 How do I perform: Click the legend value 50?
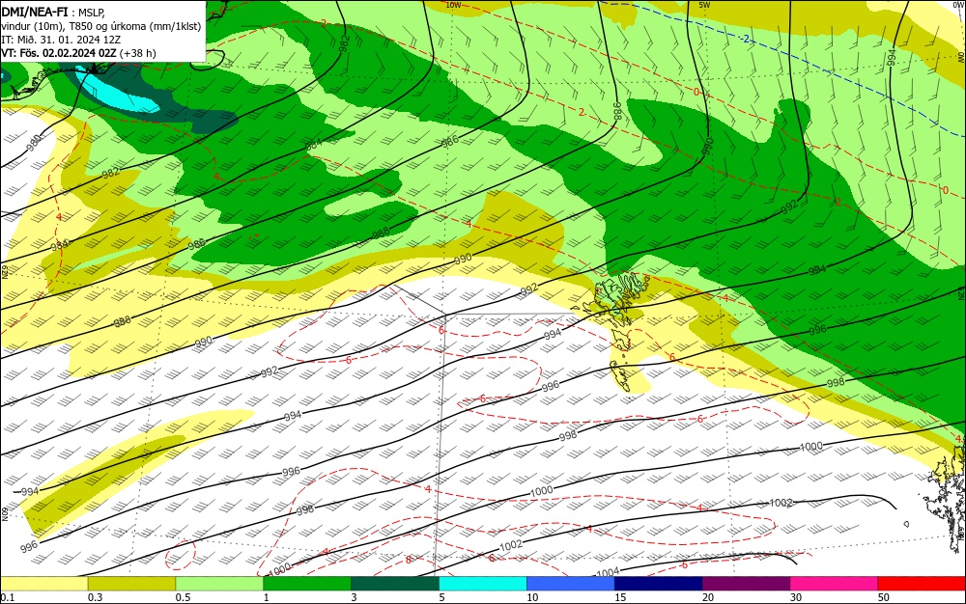coord(884,597)
